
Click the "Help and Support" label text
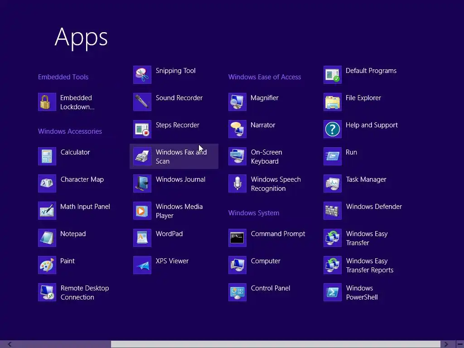[x=372, y=125]
